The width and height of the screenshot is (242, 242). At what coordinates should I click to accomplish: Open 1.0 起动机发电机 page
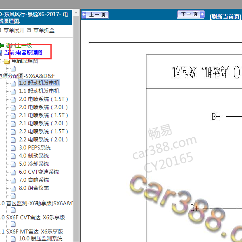pyautogui.click(x=39, y=83)
